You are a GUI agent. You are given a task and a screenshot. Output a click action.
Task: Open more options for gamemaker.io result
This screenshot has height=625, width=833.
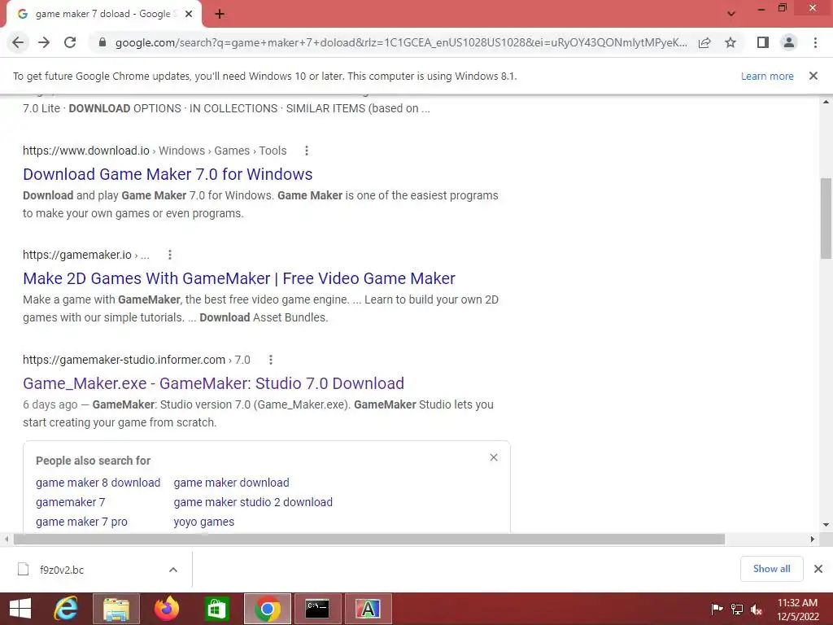point(170,255)
